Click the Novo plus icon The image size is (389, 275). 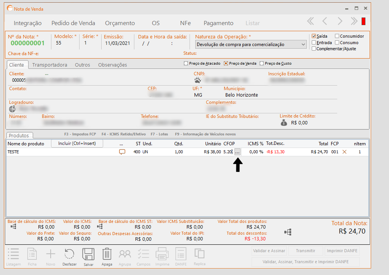point(51,254)
